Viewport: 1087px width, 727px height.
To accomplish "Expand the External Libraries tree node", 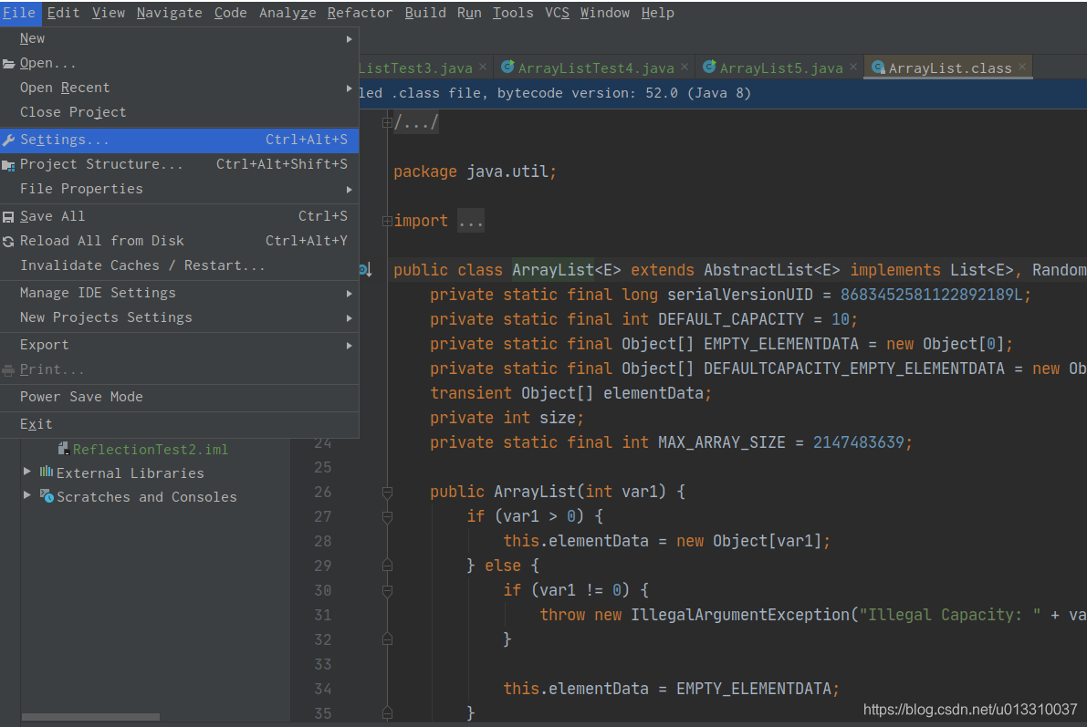I will point(26,473).
